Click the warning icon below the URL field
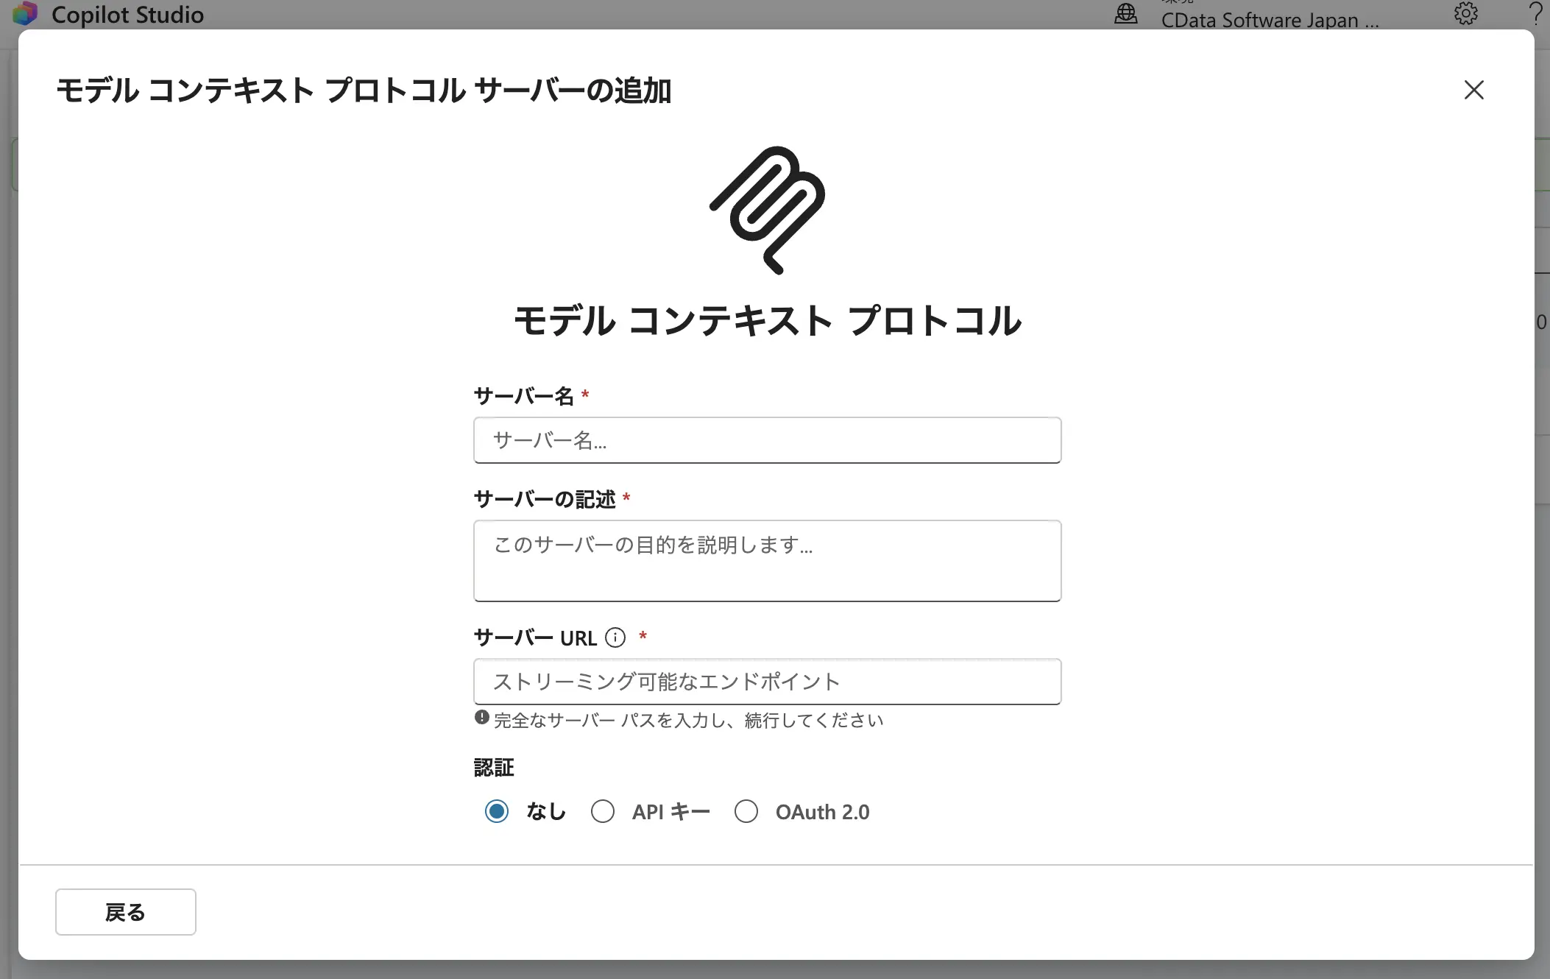This screenshot has width=1550, height=979. click(481, 718)
